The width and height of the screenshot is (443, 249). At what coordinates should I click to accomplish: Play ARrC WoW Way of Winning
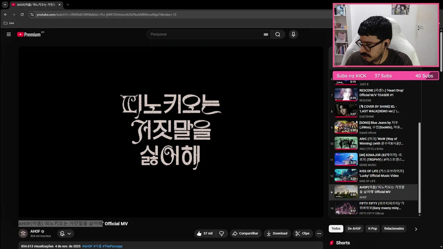coord(373,143)
